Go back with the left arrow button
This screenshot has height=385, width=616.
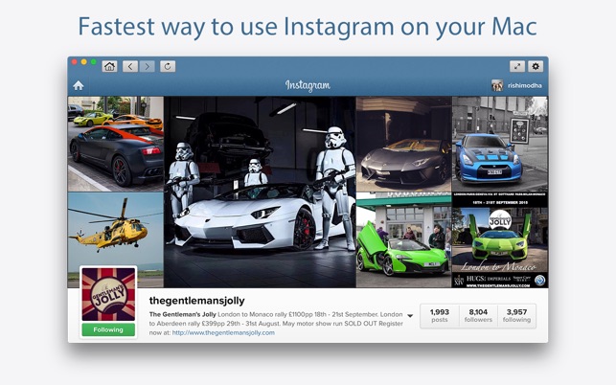coord(130,66)
